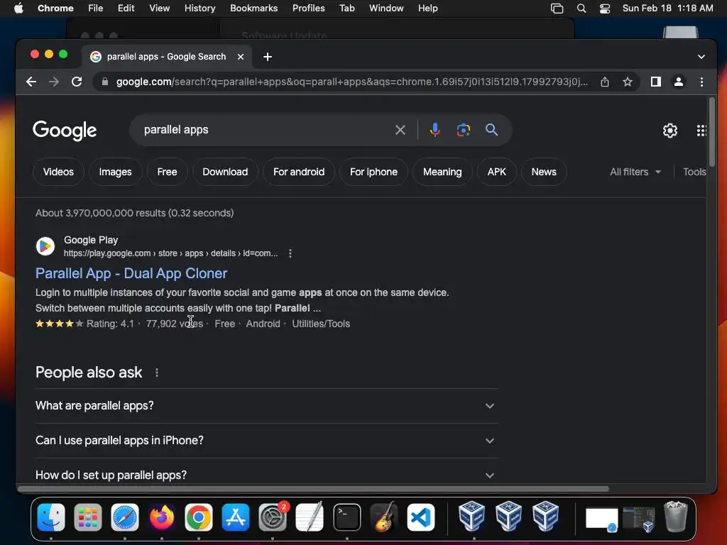Image resolution: width=727 pixels, height=545 pixels.
Task: Launch Visual Studio Code from dock
Action: pos(421,517)
